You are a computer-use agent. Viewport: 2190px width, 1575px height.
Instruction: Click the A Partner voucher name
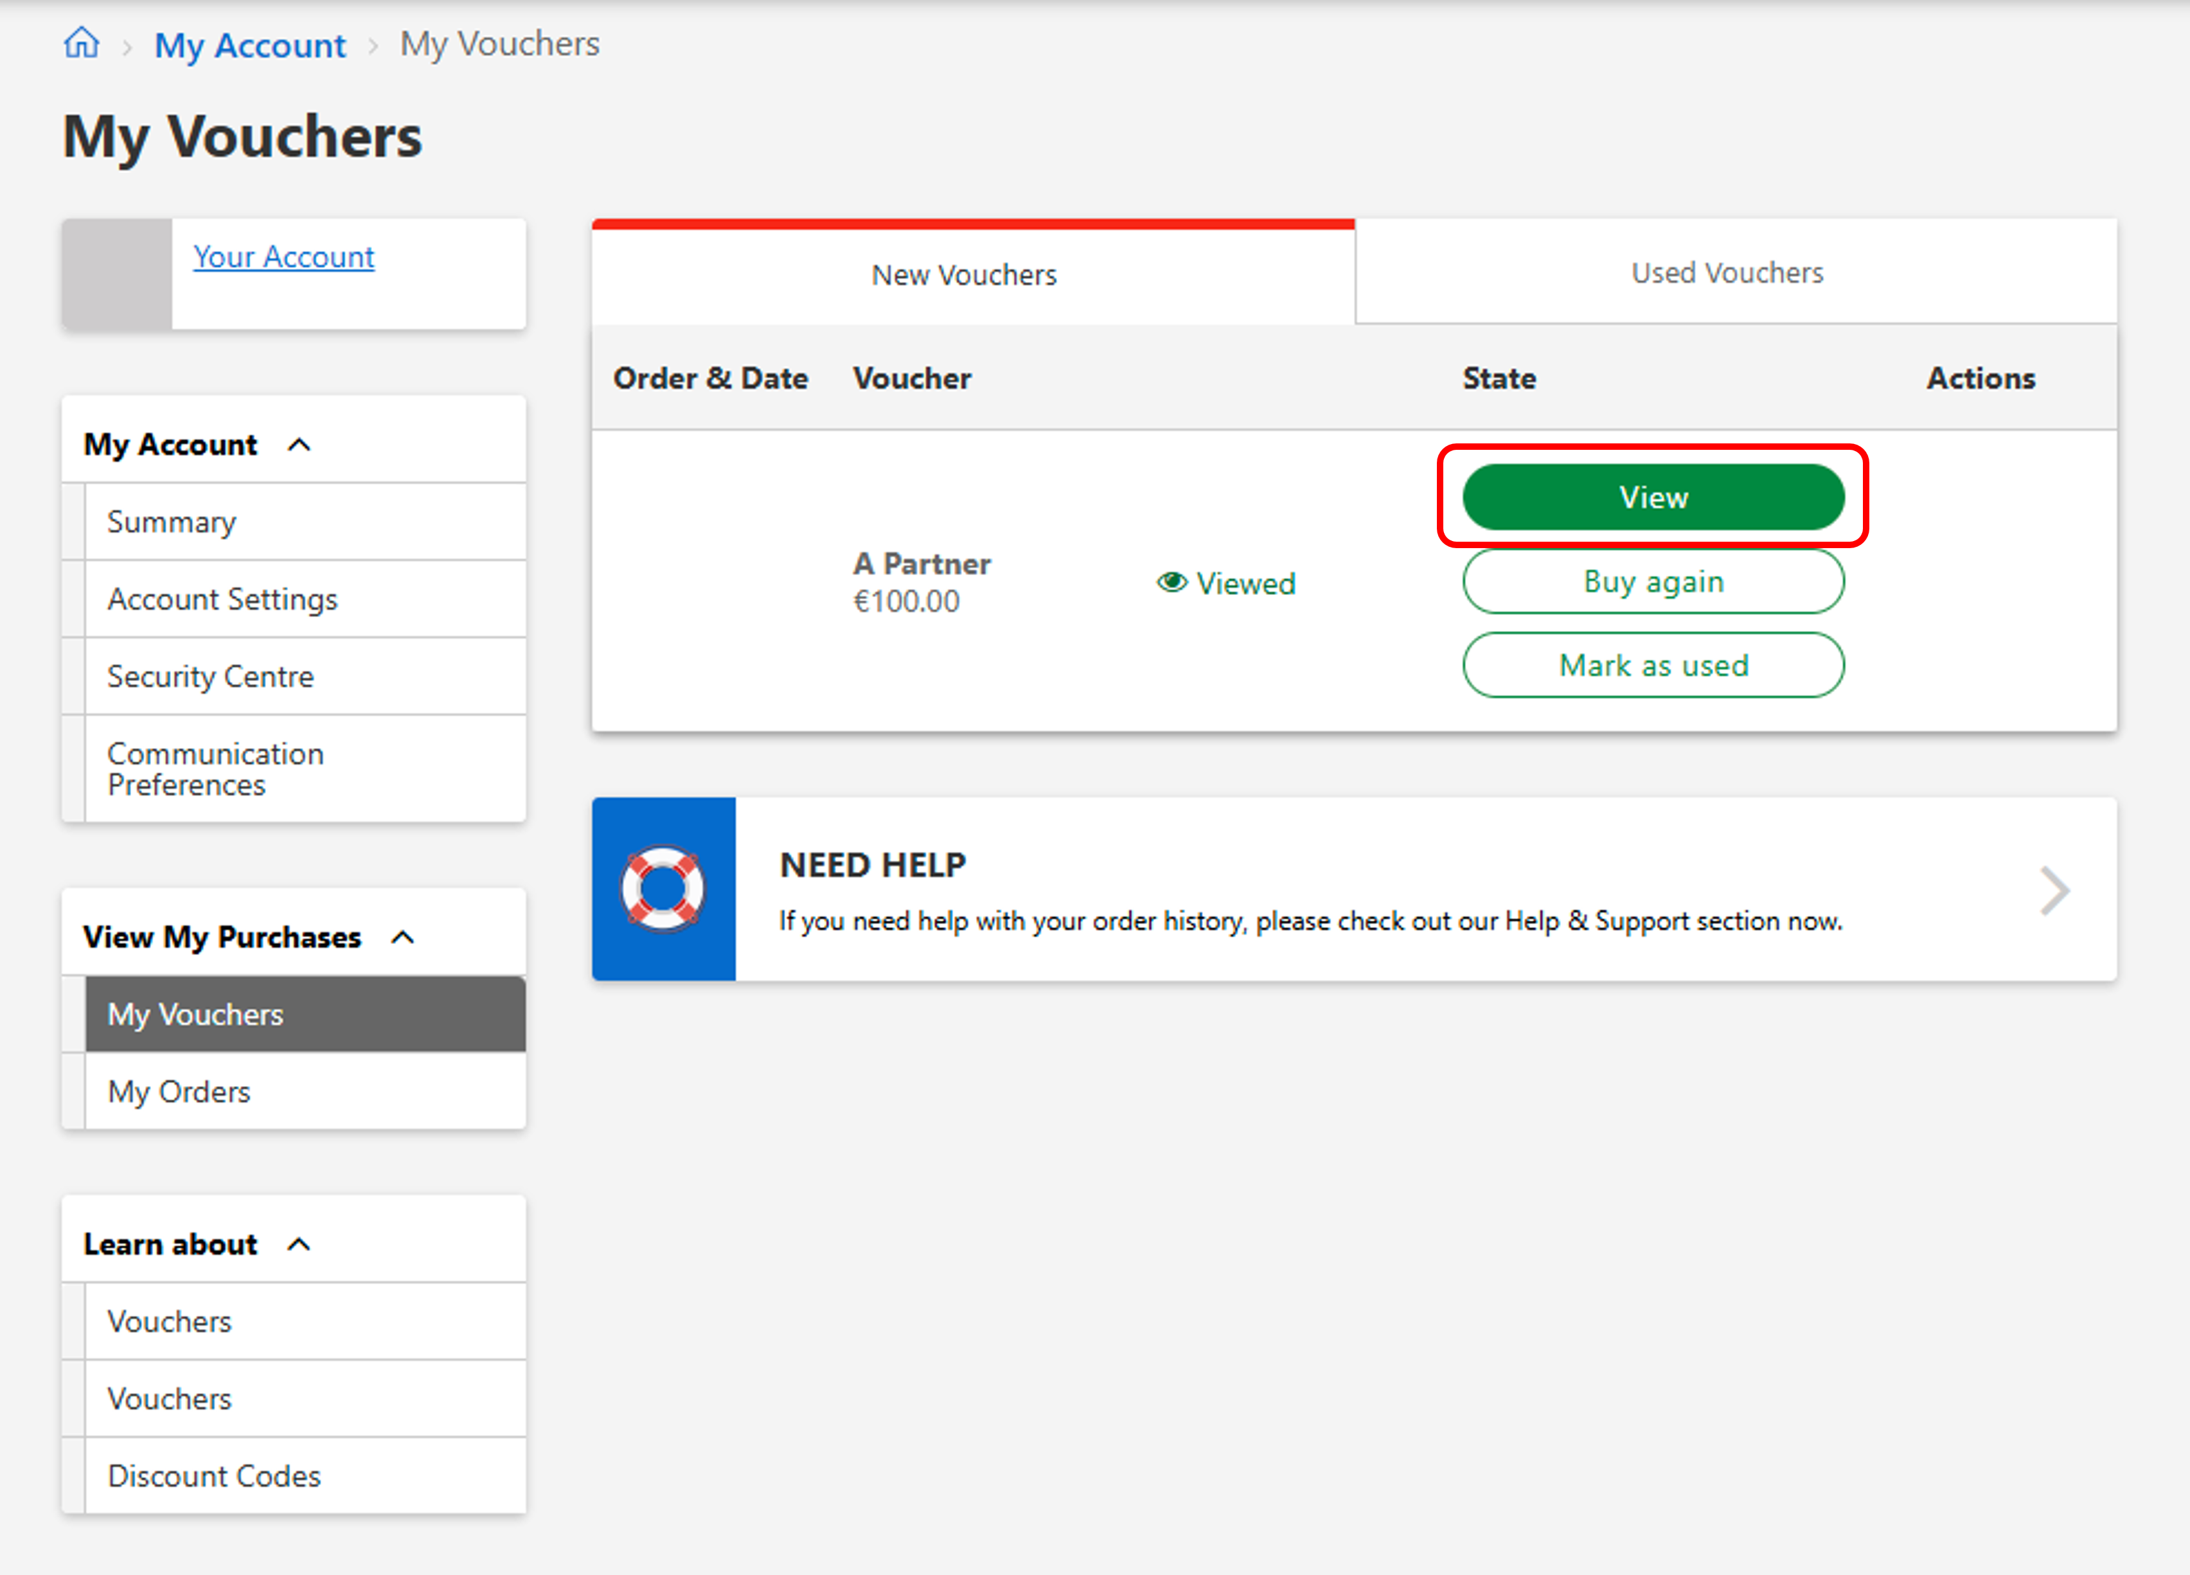[x=922, y=564]
